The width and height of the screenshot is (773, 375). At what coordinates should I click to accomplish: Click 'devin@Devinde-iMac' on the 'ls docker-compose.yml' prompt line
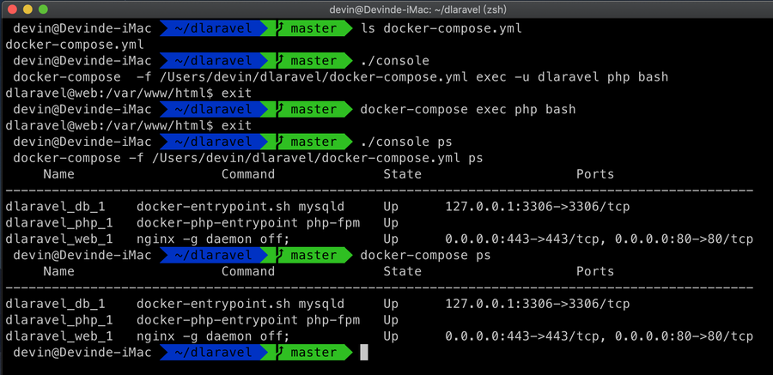82,28
